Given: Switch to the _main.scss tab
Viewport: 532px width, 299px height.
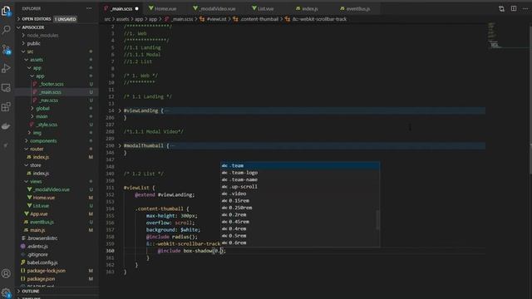Looking at the screenshot, I should click(x=121, y=9).
